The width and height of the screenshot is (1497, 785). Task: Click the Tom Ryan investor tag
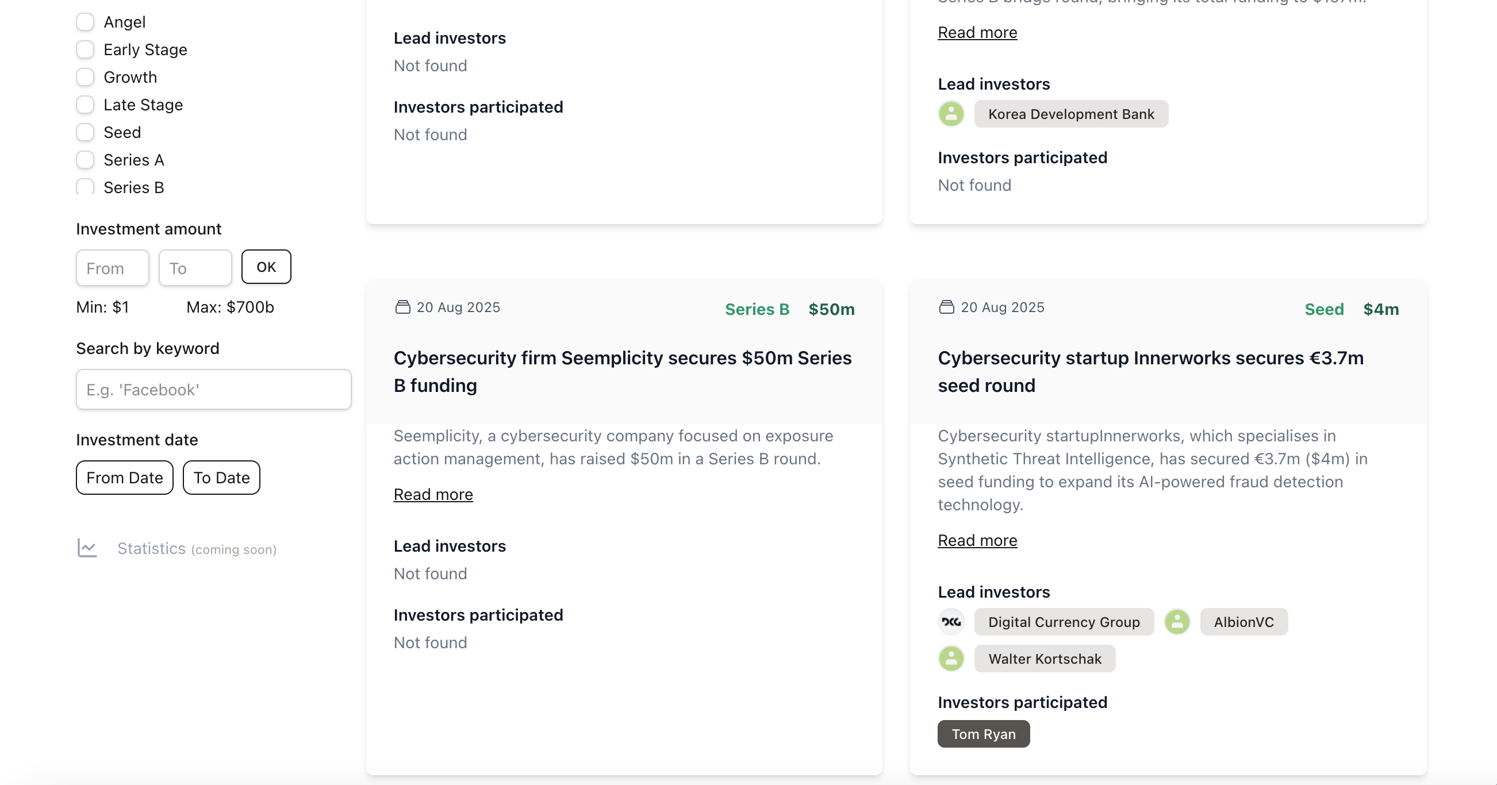(982, 734)
